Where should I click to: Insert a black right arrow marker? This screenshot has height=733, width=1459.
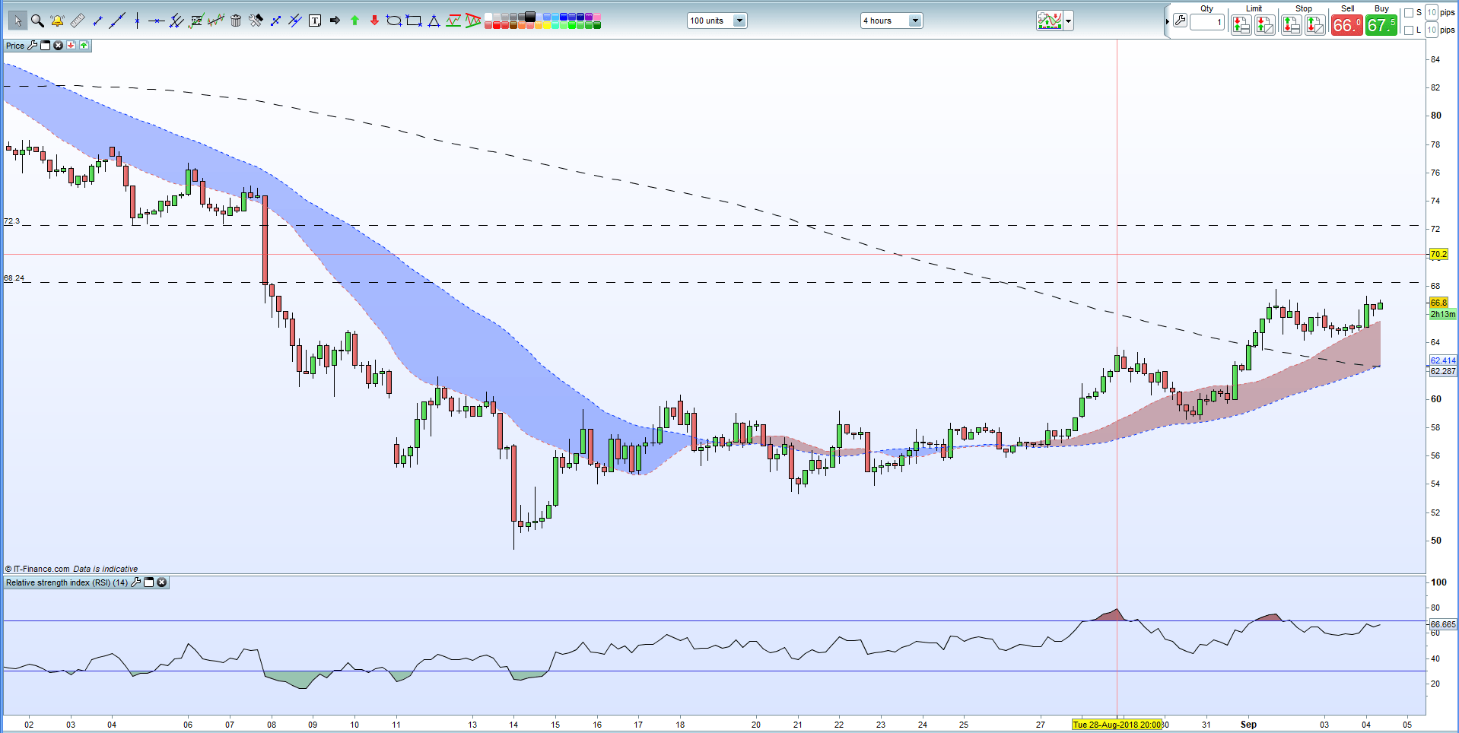335,21
